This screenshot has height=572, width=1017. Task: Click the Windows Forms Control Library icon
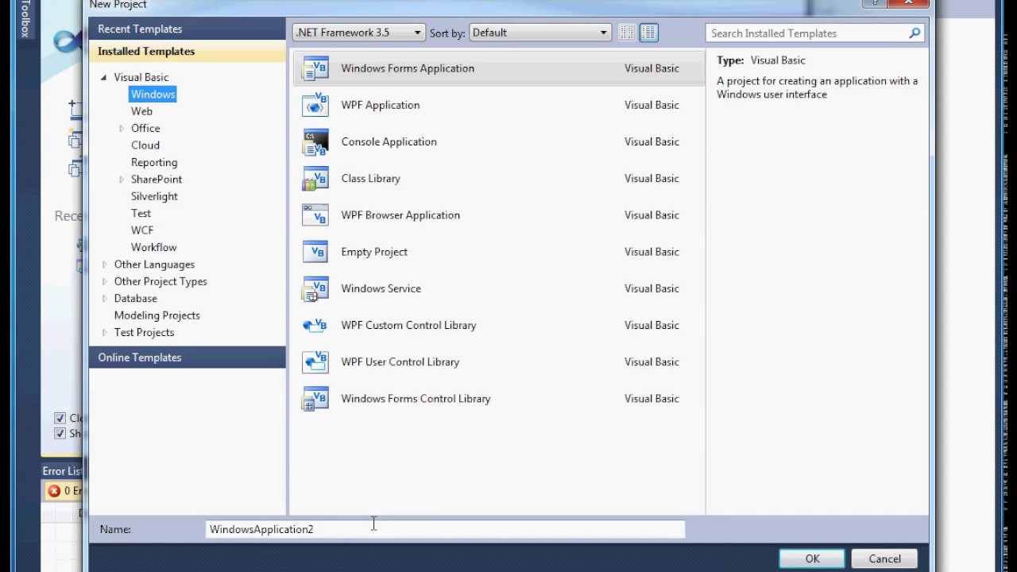315,398
